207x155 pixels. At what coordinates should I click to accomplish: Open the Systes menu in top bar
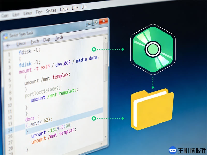pyautogui.click(x=51, y=11)
